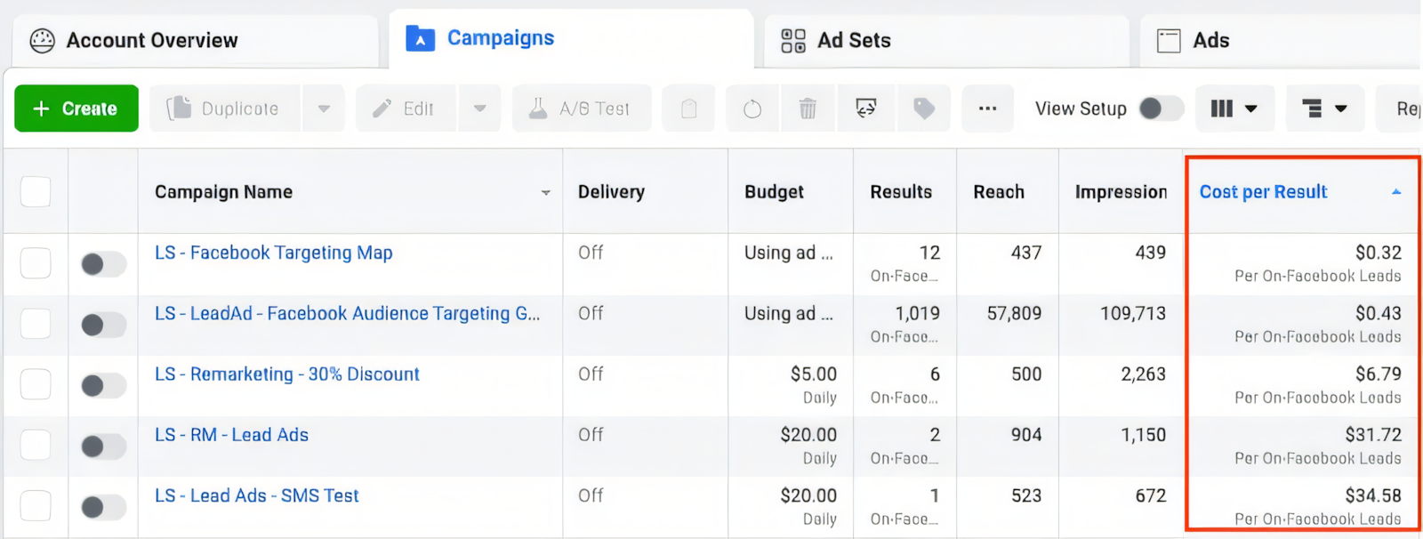Select the checkbox for LS - RM - Lead Ads
This screenshot has width=1423, height=539.
click(x=36, y=445)
